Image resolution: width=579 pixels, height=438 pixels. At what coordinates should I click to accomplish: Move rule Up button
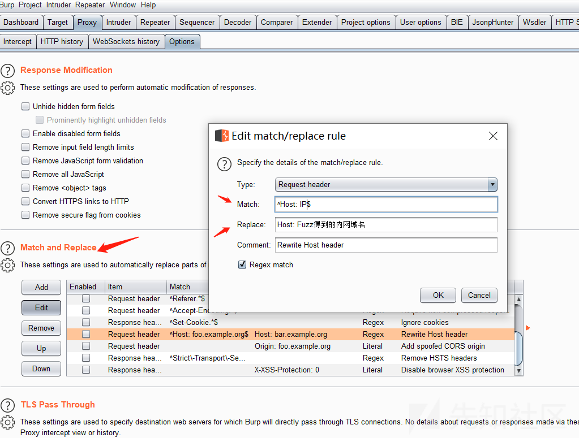point(41,348)
